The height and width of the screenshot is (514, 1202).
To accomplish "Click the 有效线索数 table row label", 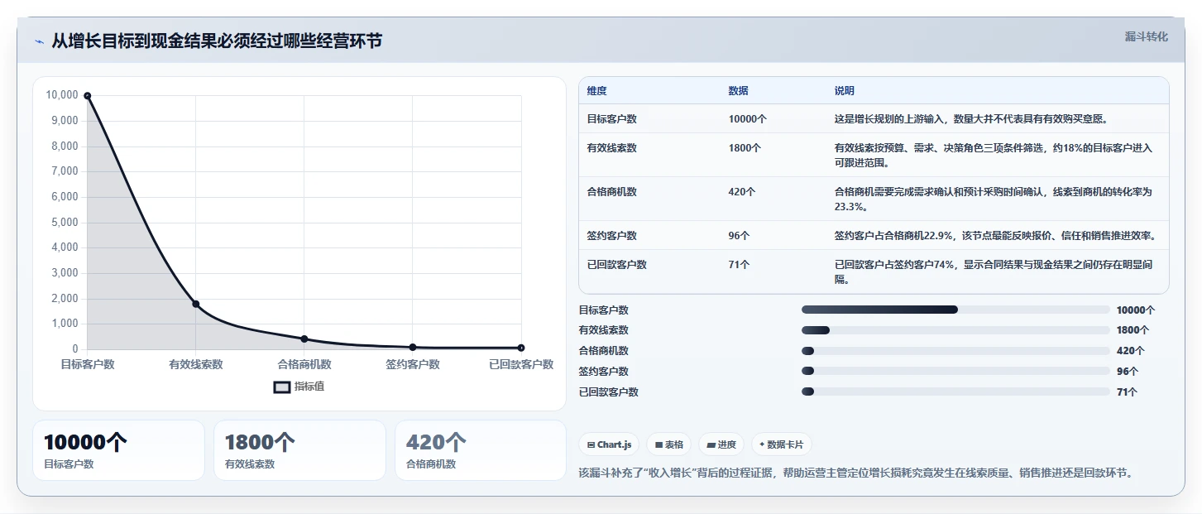I will [x=611, y=148].
